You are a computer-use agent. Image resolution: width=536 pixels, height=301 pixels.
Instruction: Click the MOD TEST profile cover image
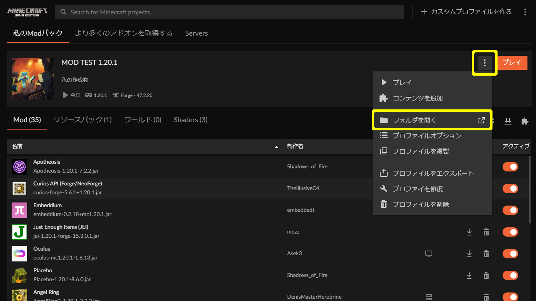pos(33,79)
